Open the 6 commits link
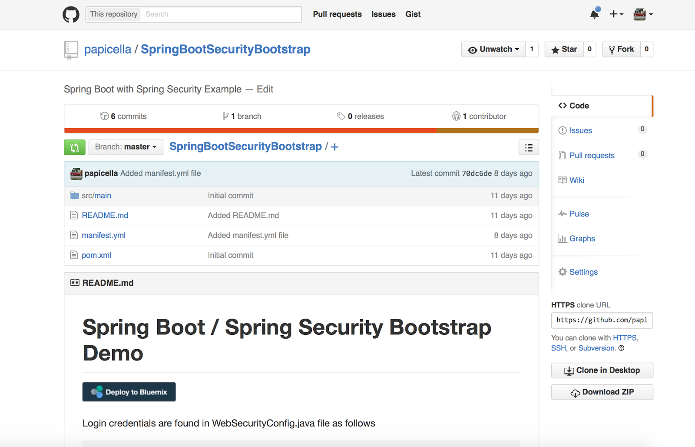 click(x=123, y=116)
